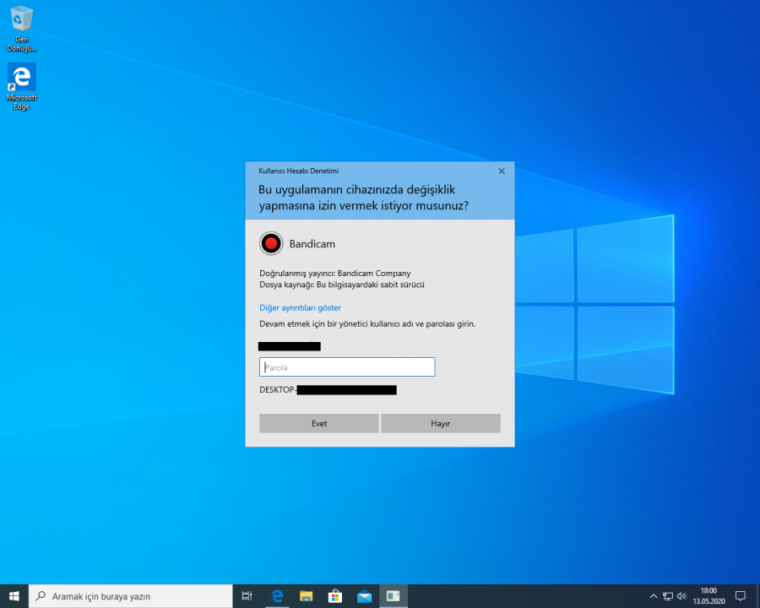Open the Mail app from the taskbar
The width and height of the screenshot is (760, 608).
click(x=364, y=596)
